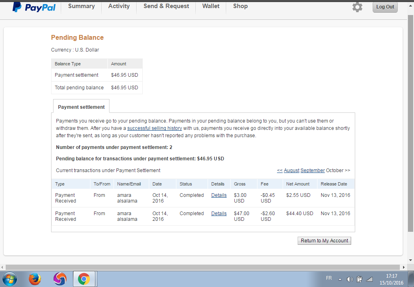Click the vertical scrollbar thumb
This screenshot has height=287, width=414.
(x=411, y=123)
